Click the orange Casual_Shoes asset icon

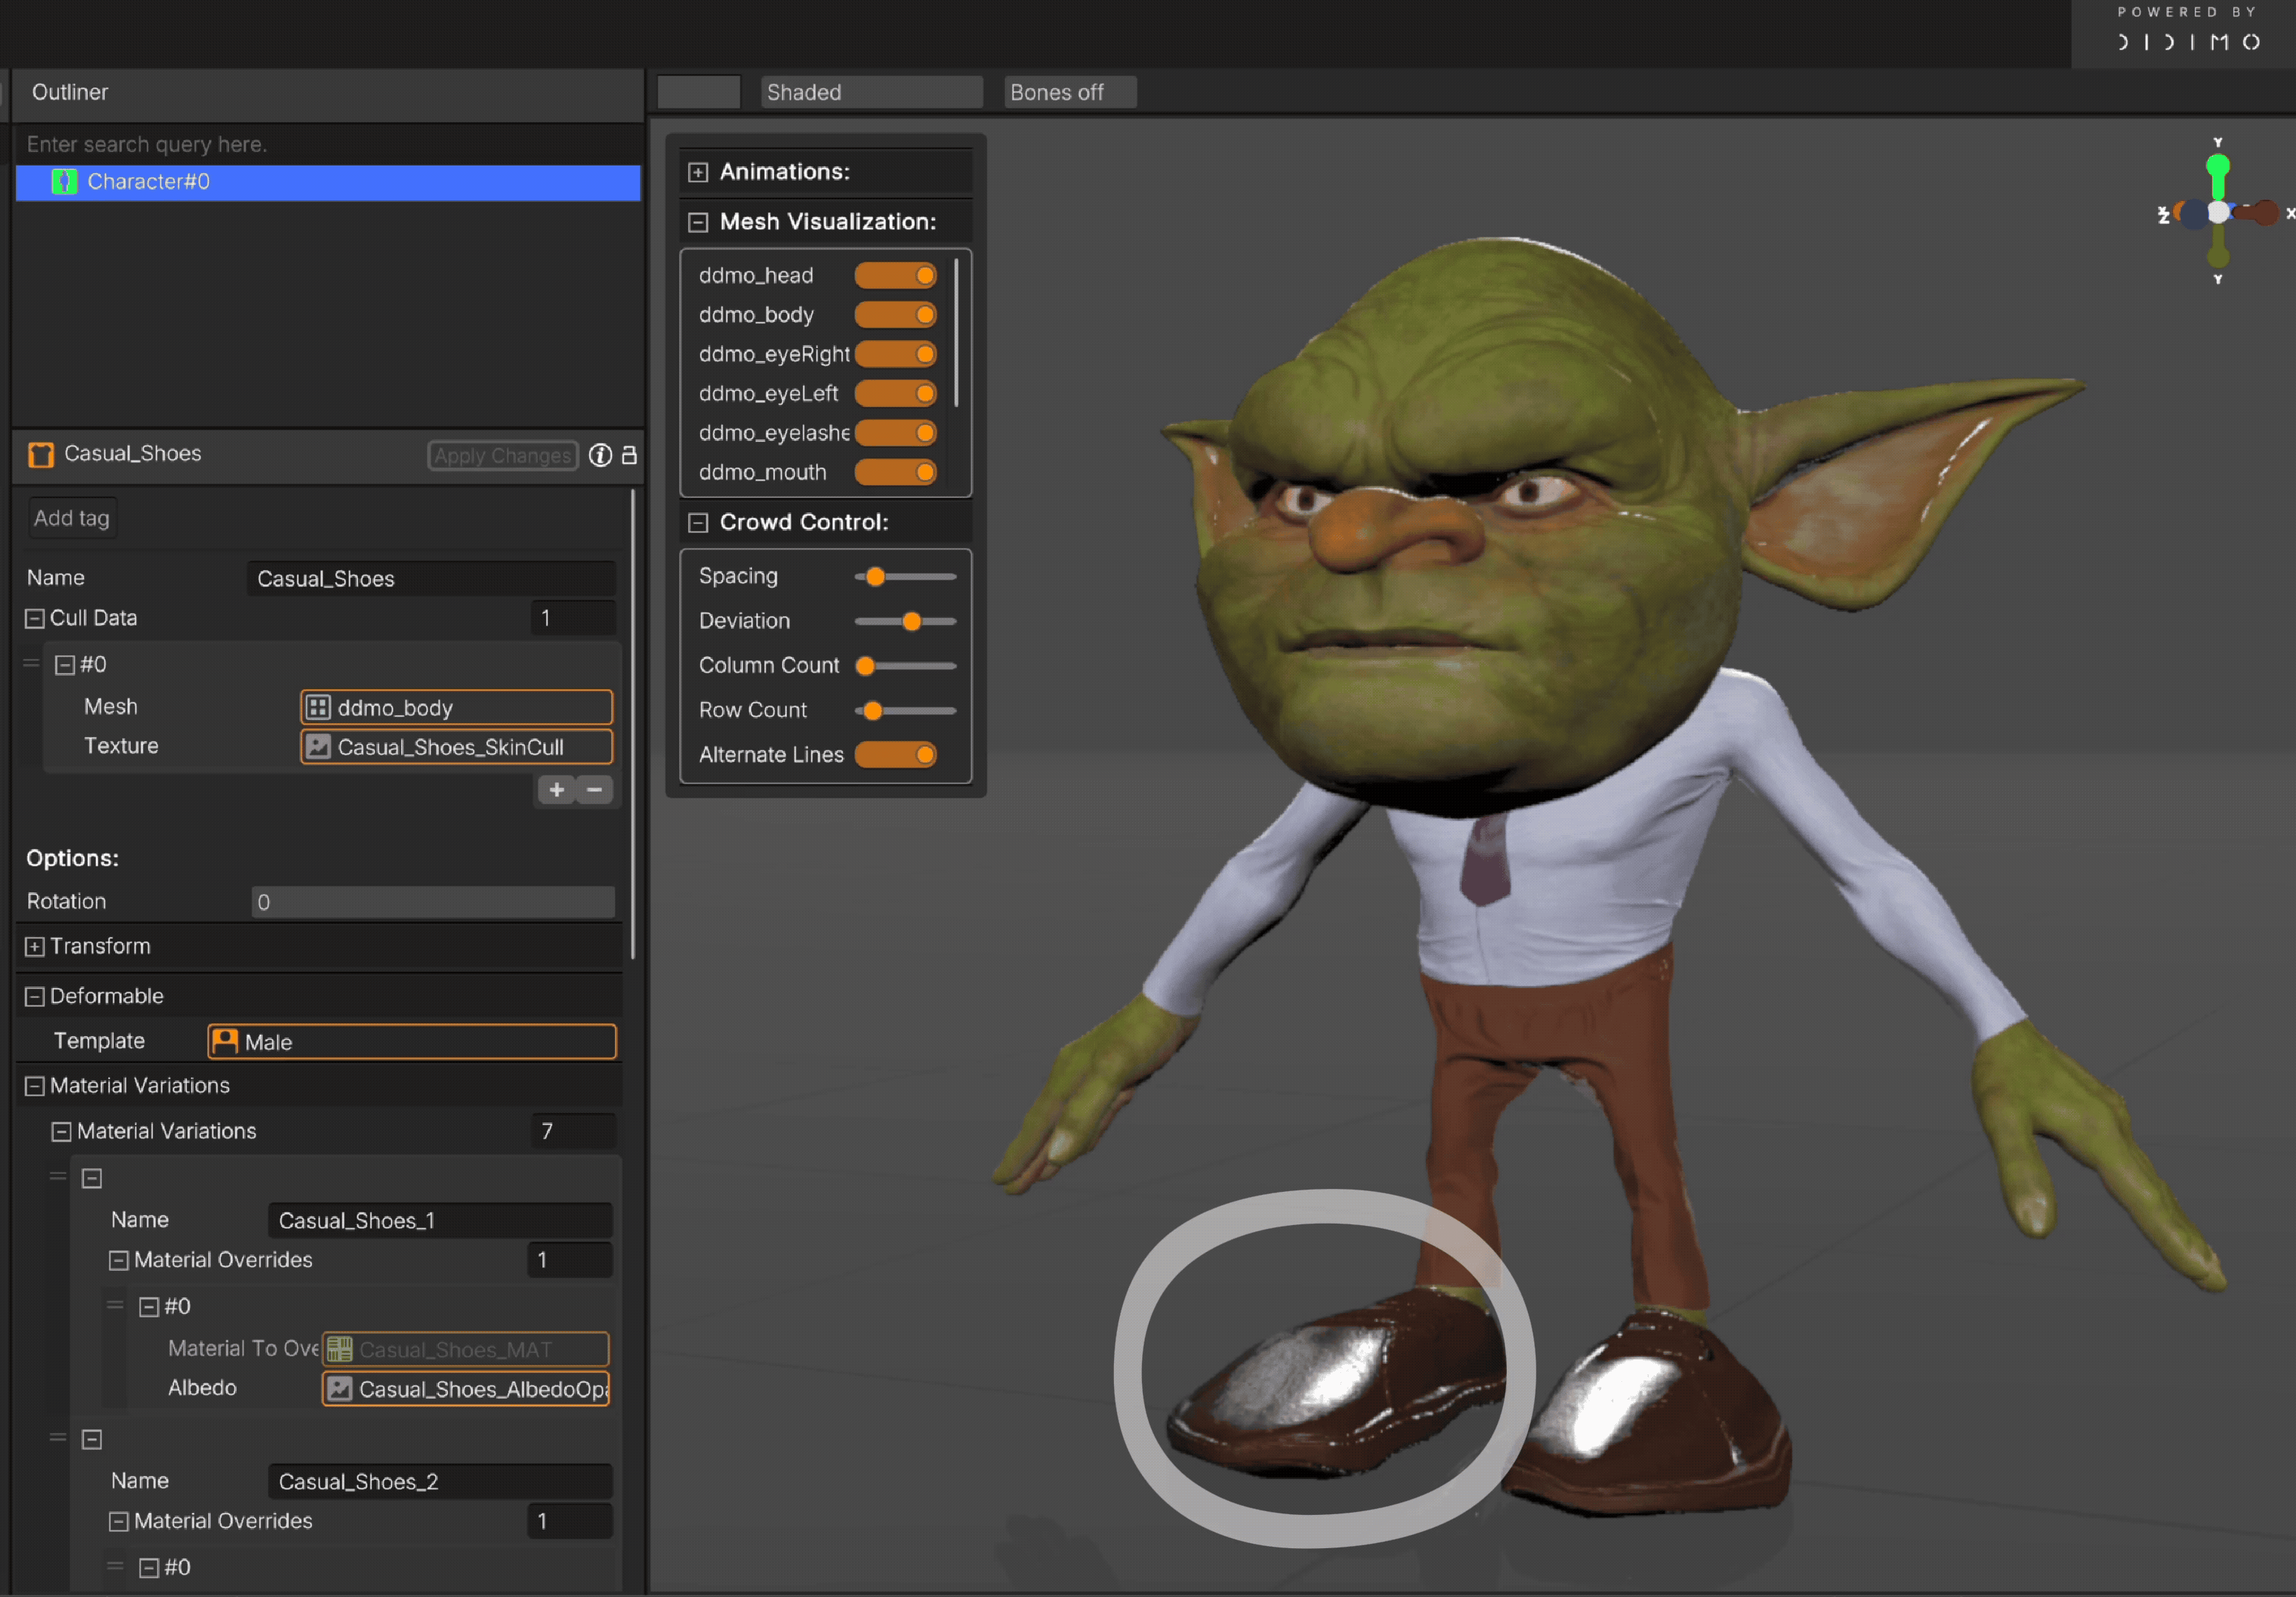click(x=41, y=455)
